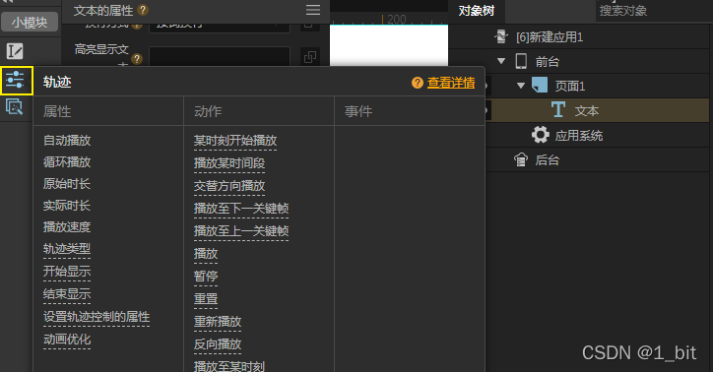The width and height of the screenshot is (713, 372).
Task: Select 后台 in object tree
Action: tap(547, 159)
